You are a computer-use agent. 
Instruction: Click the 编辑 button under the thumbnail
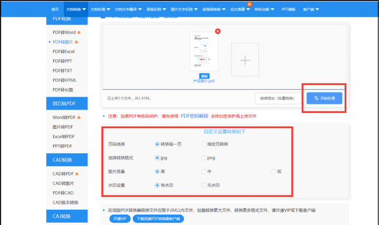click(x=204, y=76)
